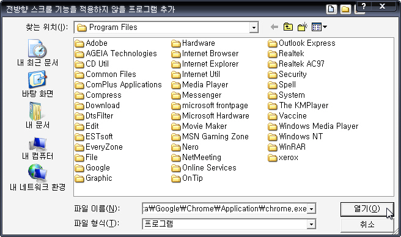
Task: Select The KMPlayer folder
Action: click(x=298, y=106)
